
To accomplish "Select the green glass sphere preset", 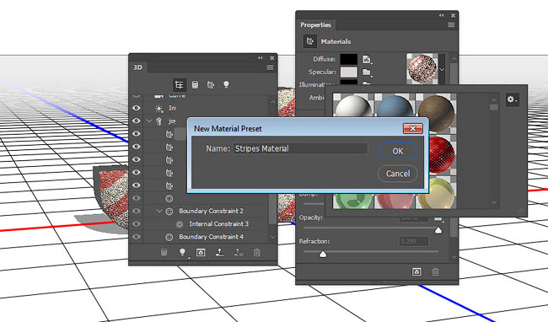I will [353, 201].
